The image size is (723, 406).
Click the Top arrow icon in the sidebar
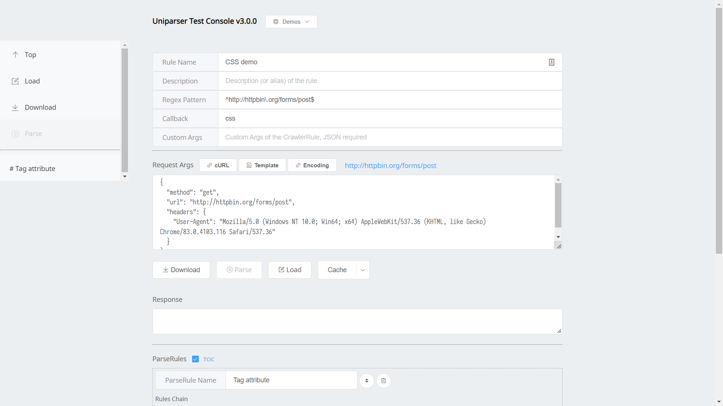tap(15, 55)
